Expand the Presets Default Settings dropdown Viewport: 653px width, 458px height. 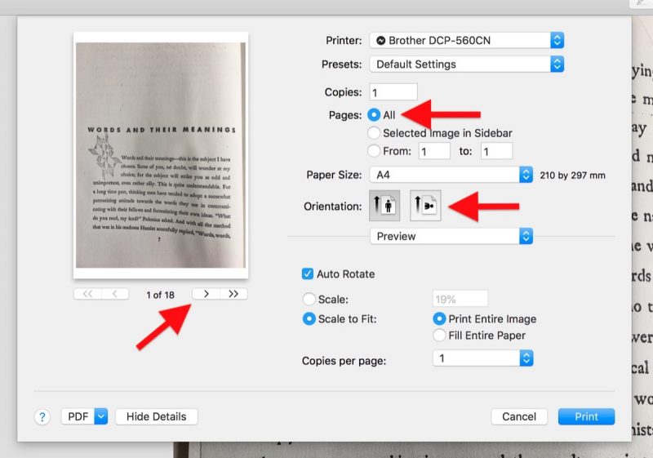pyautogui.click(x=466, y=64)
